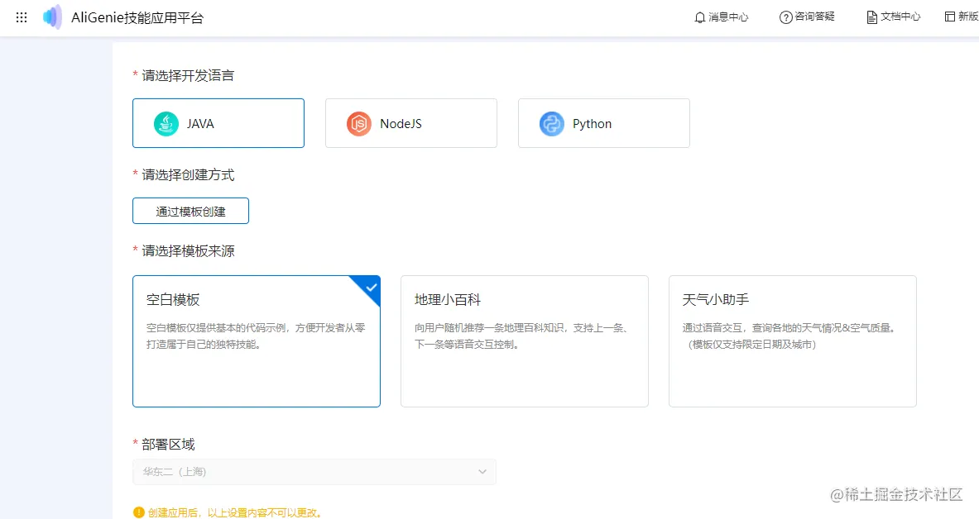The height and width of the screenshot is (519, 979).
Task: Click the bell icon for 消息中心
Action: click(x=700, y=17)
